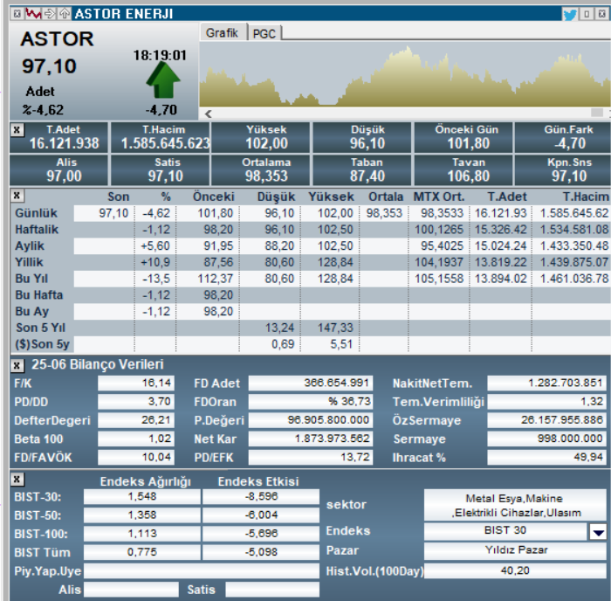611x601 pixels.
Task: Click the green up arrow indicator
Action: 163,80
